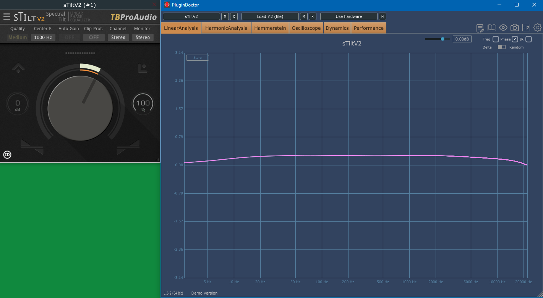Click the 1|2 compare icon

point(526,28)
